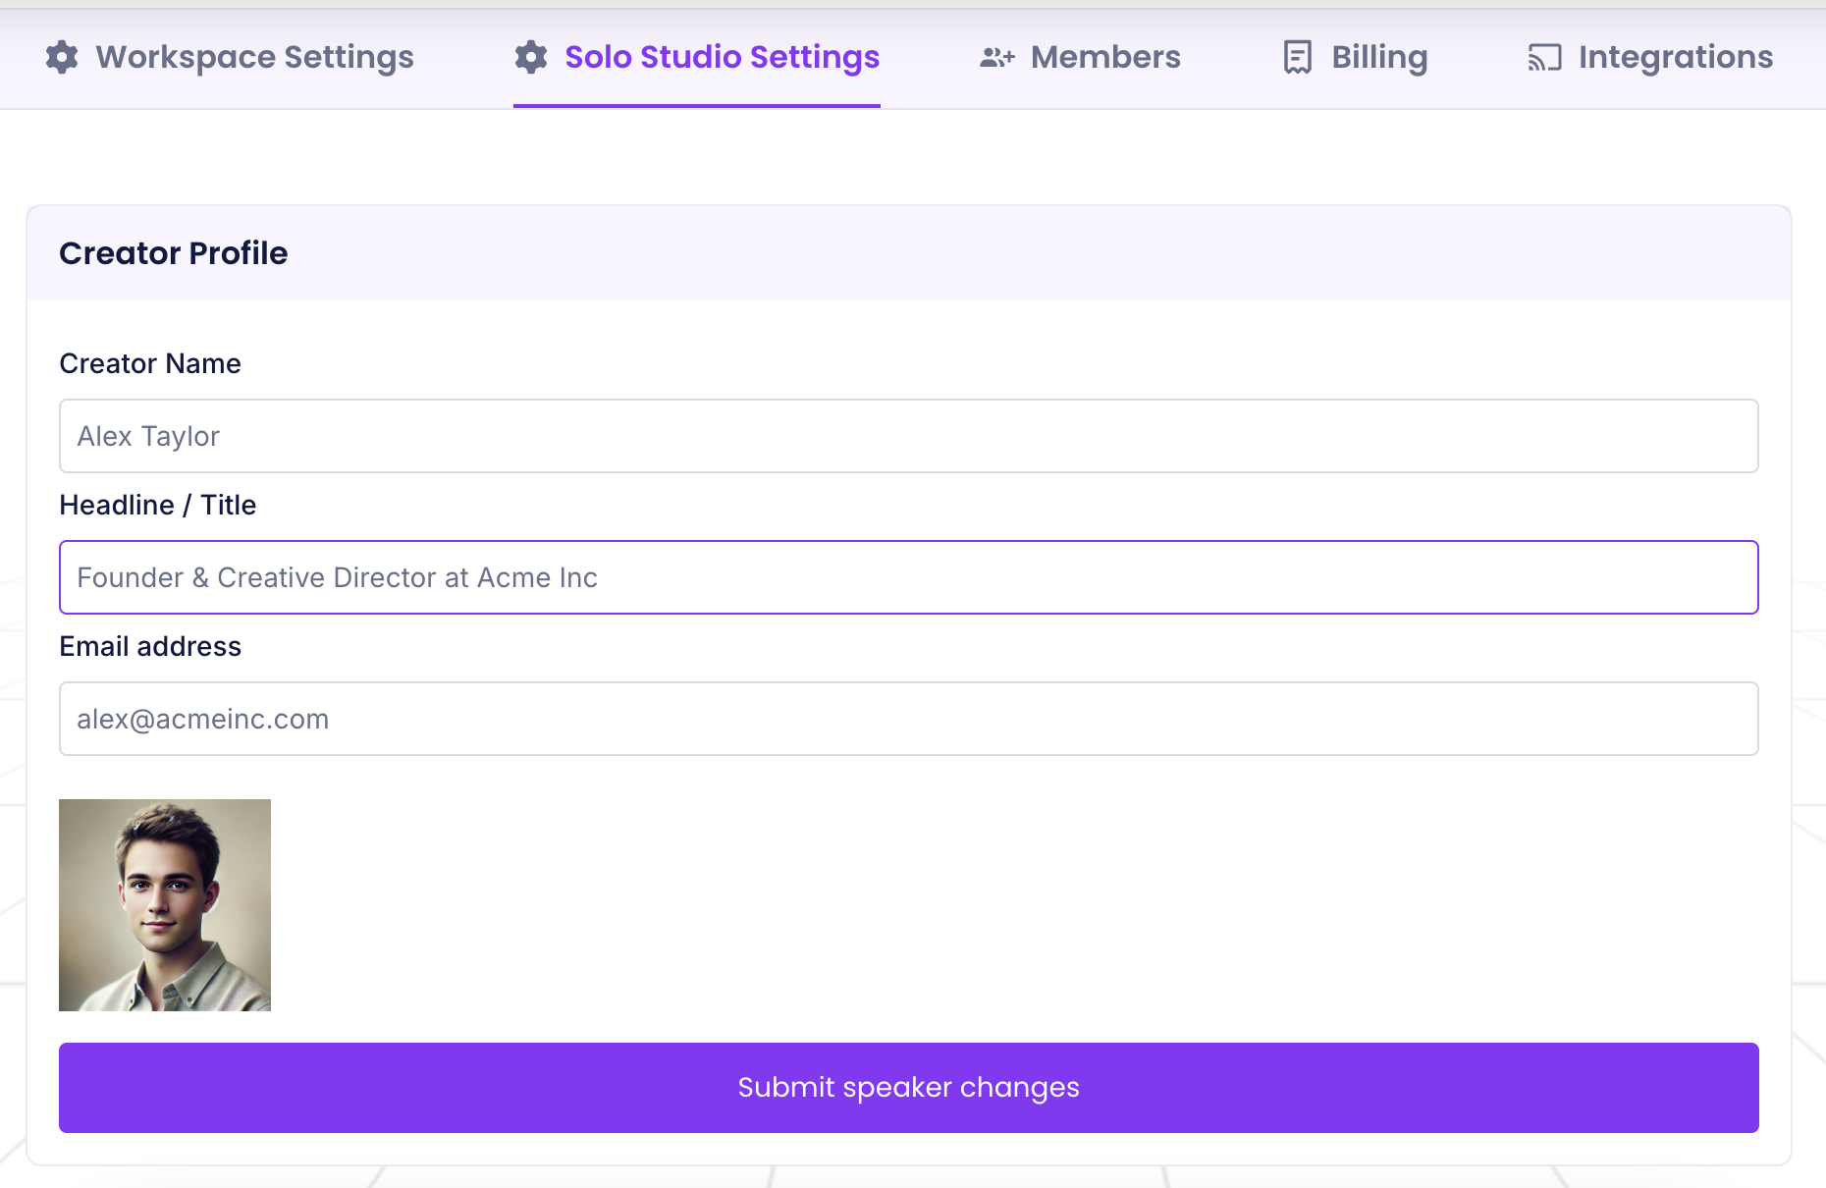Image resolution: width=1826 pixels, height=1188 pixels.
Task: Select the Solo Studio Settings tab
Action: pos(697,57)
